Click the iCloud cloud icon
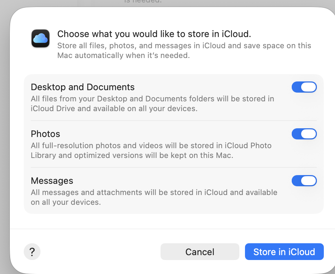The height and width of the screenshot is (274, 335). [x=40, y=38]
